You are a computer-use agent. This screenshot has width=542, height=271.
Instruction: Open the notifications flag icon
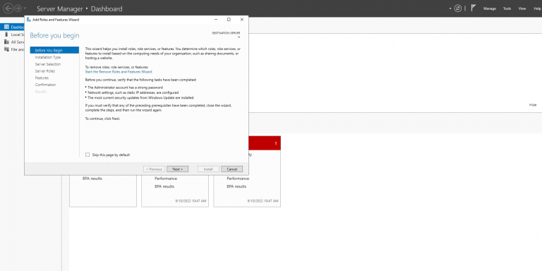tap(474, 8)
